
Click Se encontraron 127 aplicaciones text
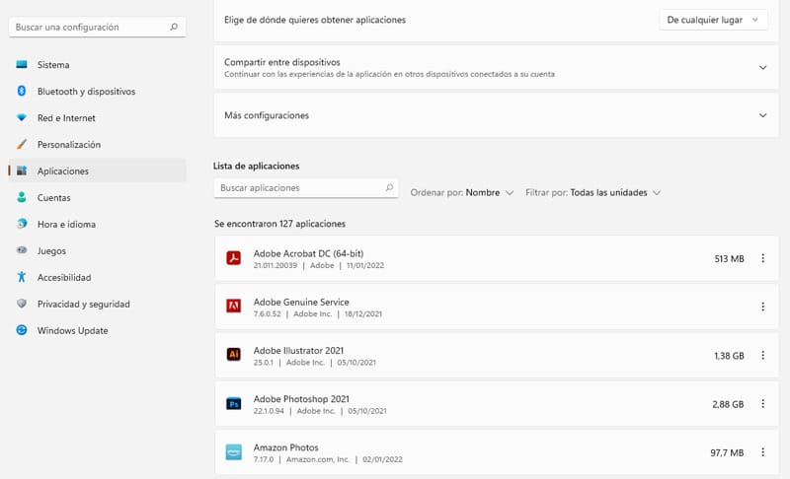click(279, 224)
